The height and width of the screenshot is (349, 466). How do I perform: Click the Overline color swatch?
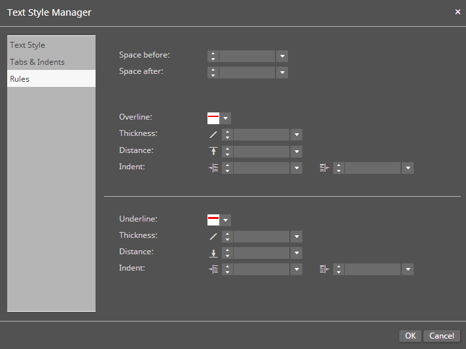213,118
